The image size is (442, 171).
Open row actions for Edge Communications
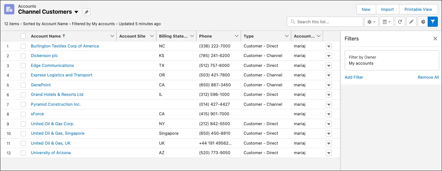pos(329,66)
